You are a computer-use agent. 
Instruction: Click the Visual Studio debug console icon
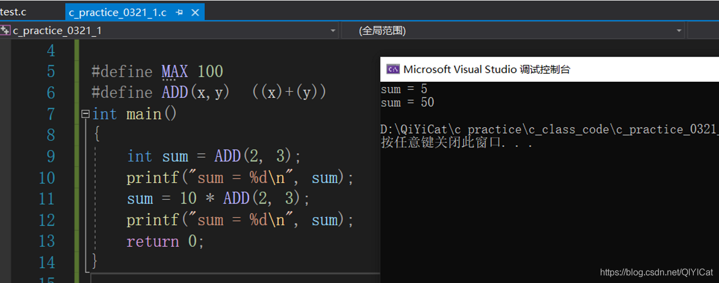pyautogui.click(x=393, y=69)
